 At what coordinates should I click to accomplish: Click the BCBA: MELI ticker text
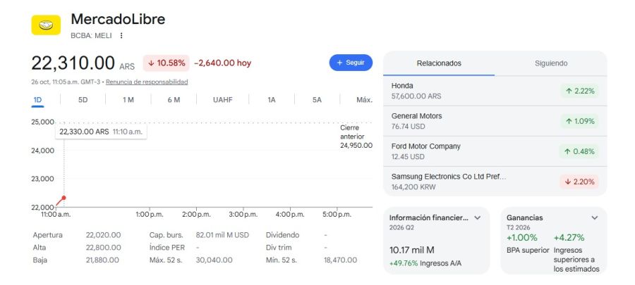(91, 35)
